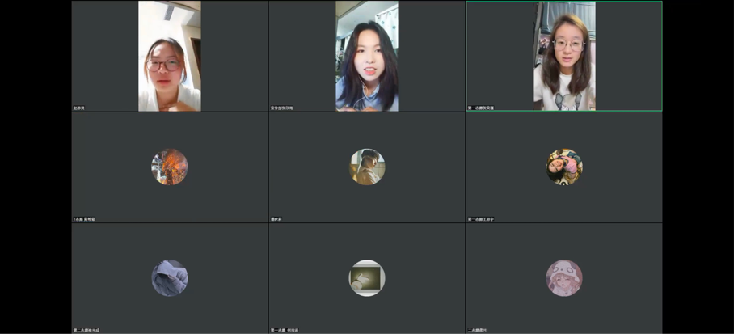Click video of participant in white hoodie

pos(170,56)
